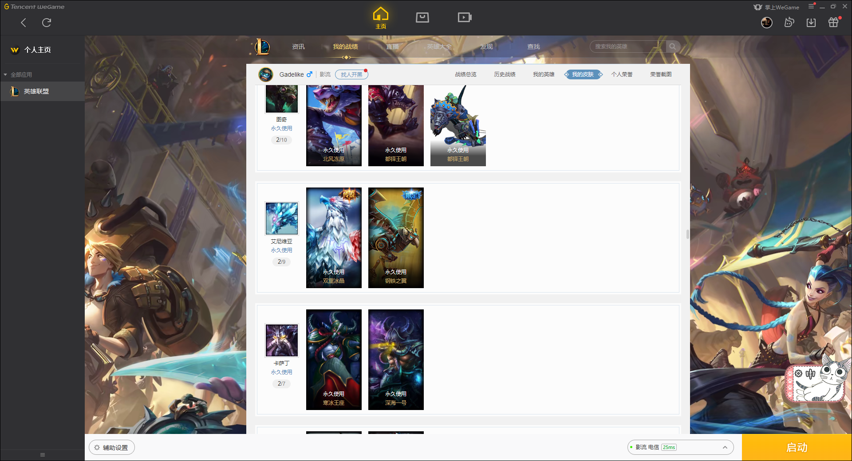Open the 主页 home icon
The height and width of the screenshot is (461, 852).
381,18
